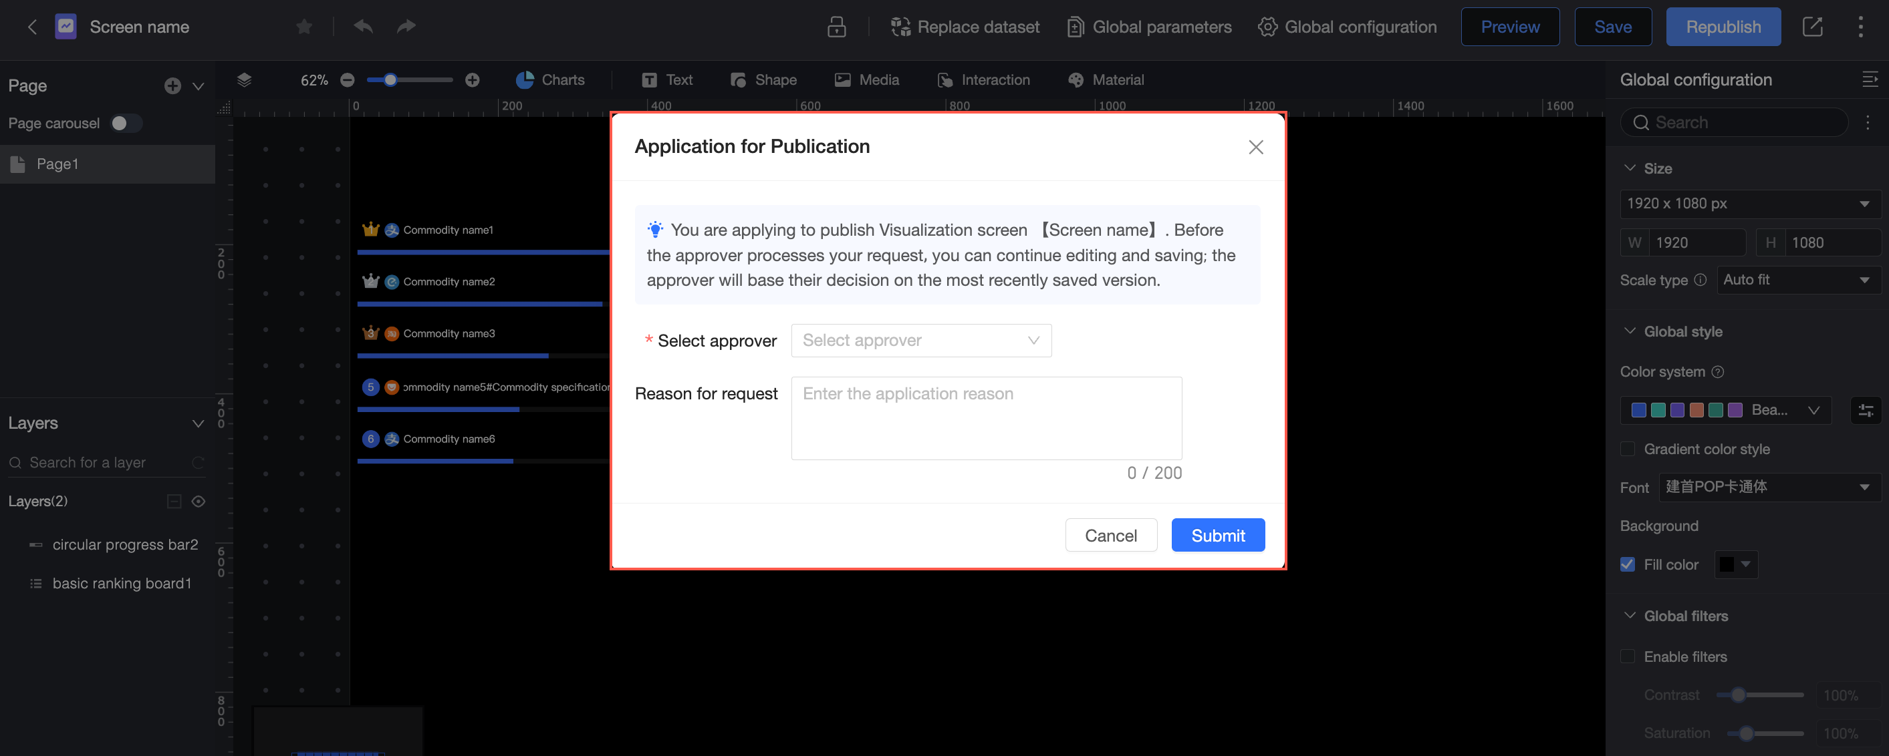The image size is (1889, 756).
Task: Click the redo arrow icon
Action: pos(406,27)
